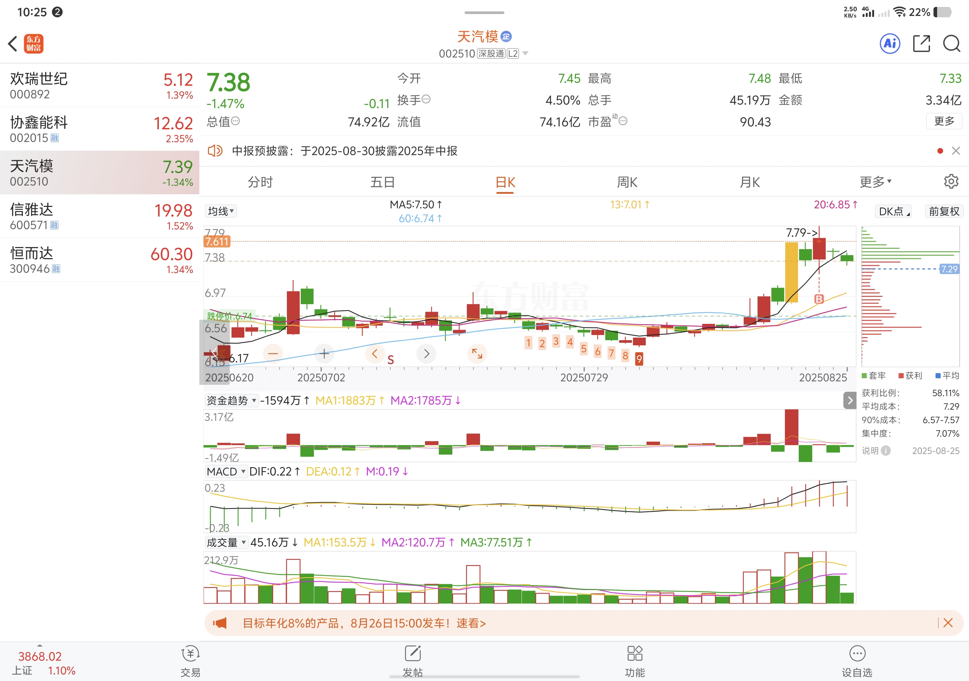Viewport: 969px width, 681px height.
Task: Tap the enterprise badge beside 天汽模
Action: [x=506, y=37]
